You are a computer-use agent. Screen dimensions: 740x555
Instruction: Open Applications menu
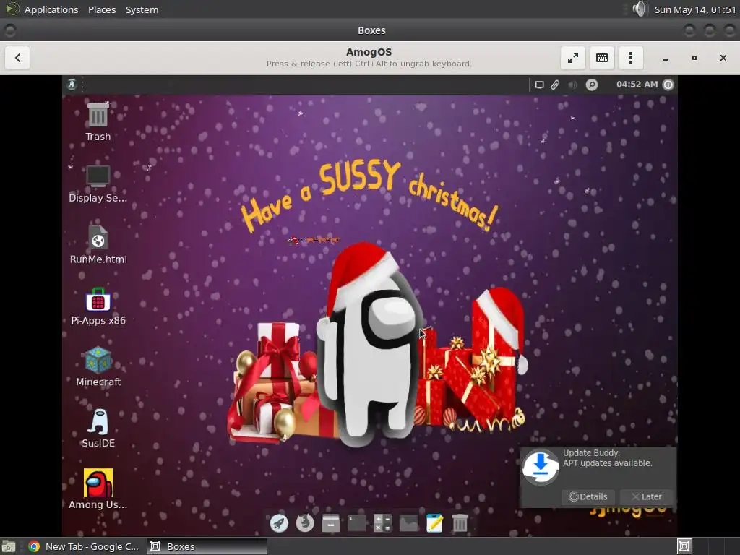pyautogui.click(x=51, y=9)
